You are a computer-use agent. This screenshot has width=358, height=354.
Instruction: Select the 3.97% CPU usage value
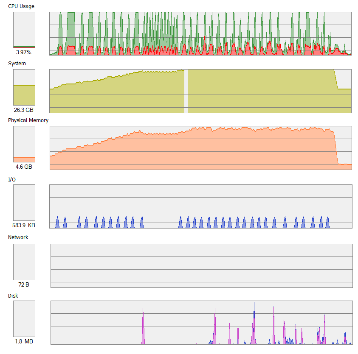click(24, 53)
